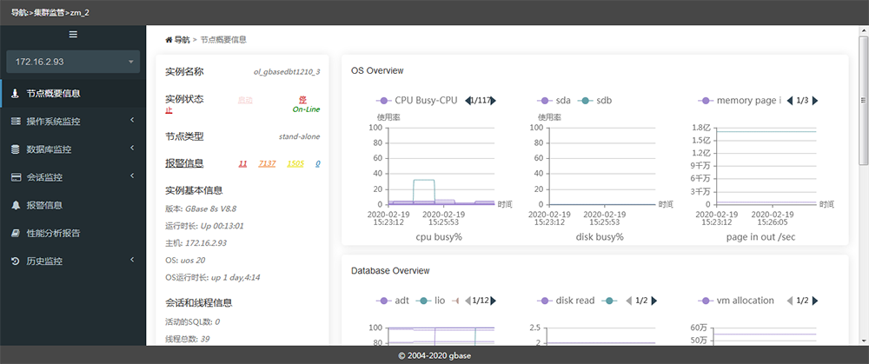Screen dimensions: 869x364
Task: Go to next memory page legend page
Action: tap(815, 101)
